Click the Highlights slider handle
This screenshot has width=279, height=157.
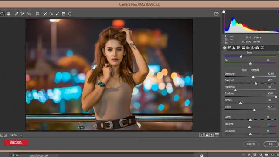235,90
